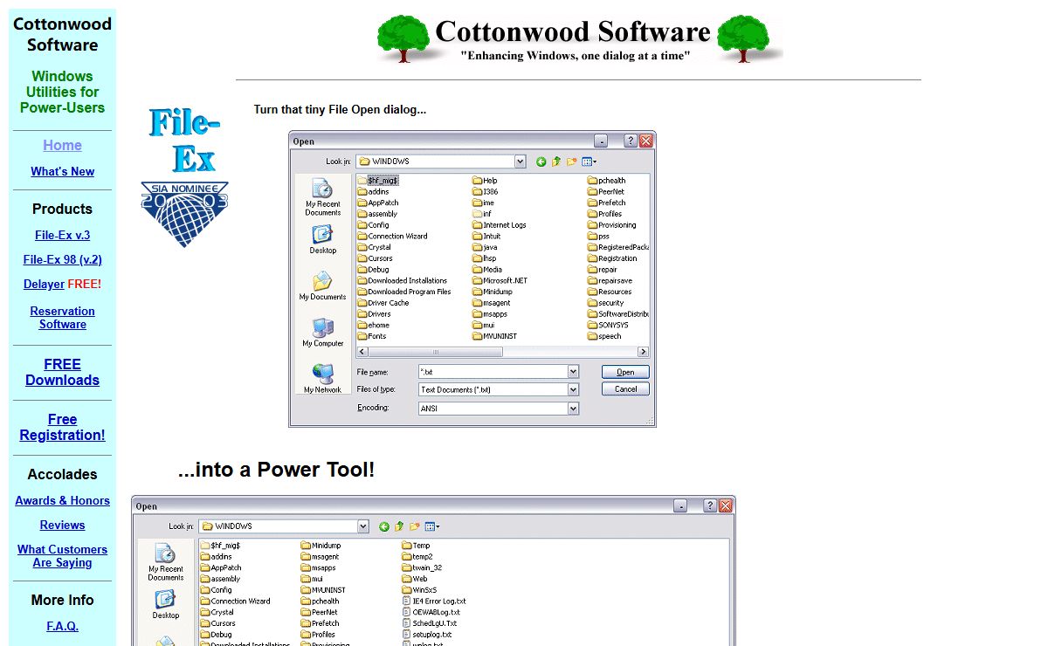This screenshot has width=1048, height=646.
Task: Click Up One Level icon in large Open dialog
Action: pos(399,526)
